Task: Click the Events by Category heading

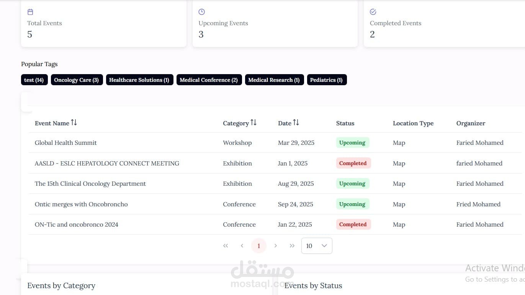Action: click(61, 286)
